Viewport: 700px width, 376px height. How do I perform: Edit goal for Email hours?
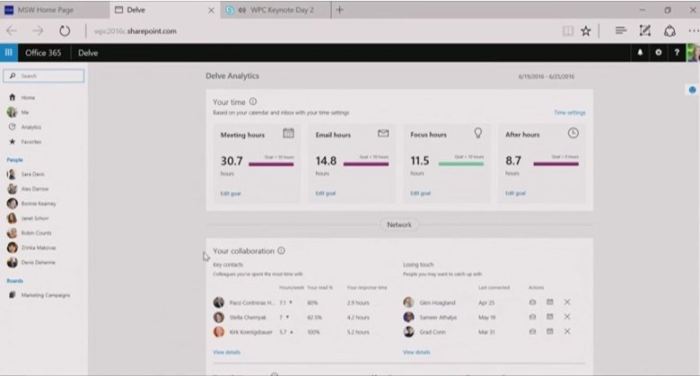(x=326, y=193)
